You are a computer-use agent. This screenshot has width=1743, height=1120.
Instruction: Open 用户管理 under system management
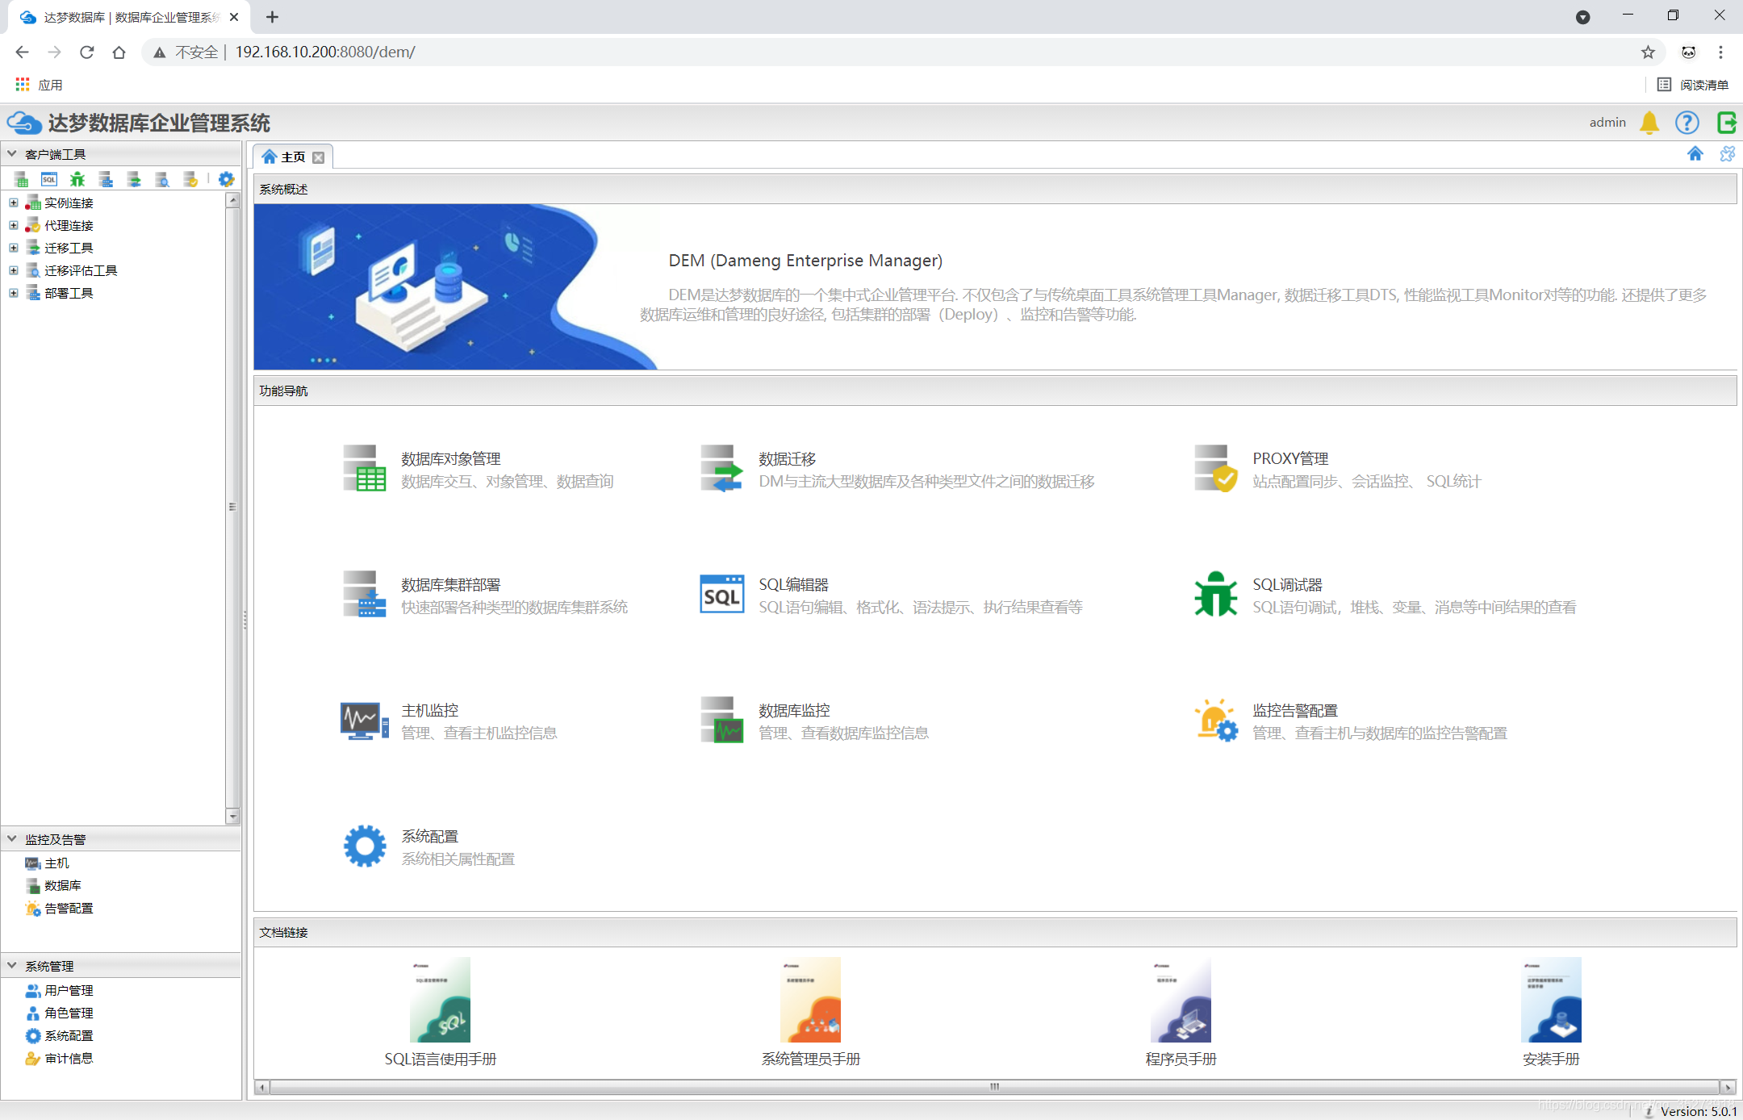[69, 990]
